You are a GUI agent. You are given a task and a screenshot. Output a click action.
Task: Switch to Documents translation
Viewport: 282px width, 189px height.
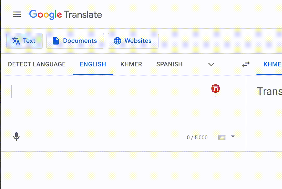75,41
